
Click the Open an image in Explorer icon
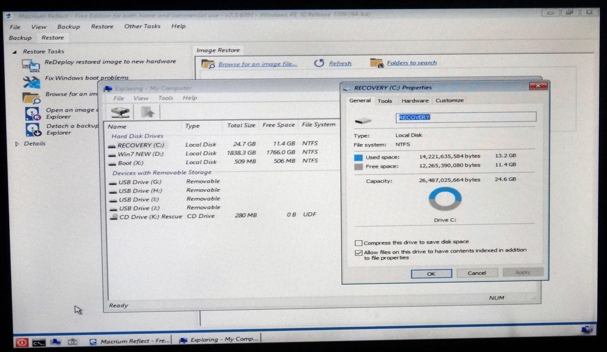click(x=33, y=113)
